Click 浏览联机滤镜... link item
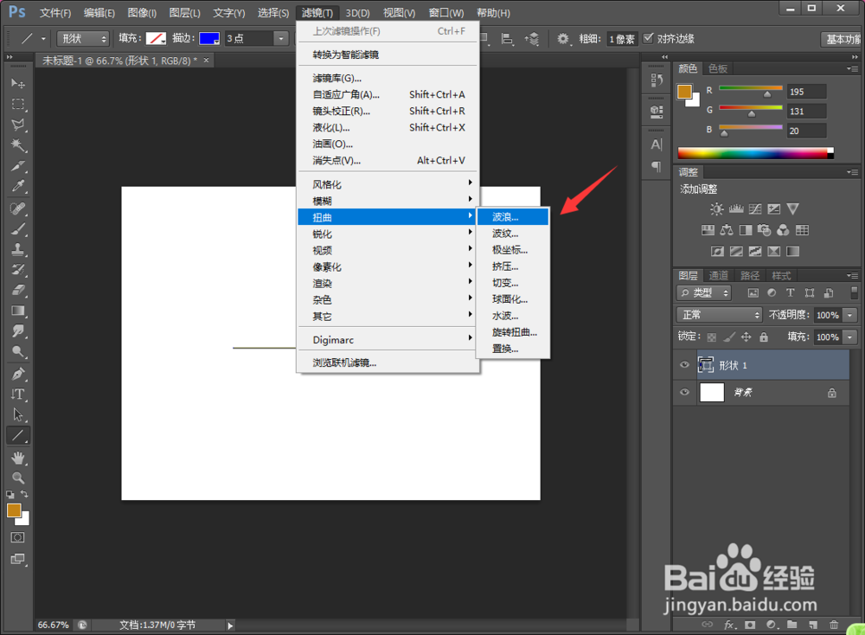865x635 pixels. [388, 363]
